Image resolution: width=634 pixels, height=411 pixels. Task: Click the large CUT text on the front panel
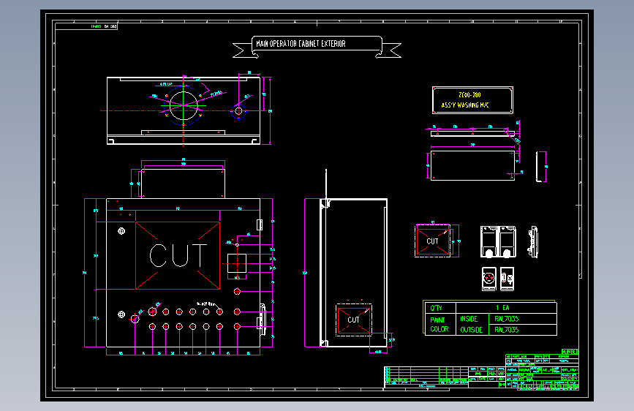click(x=178, y=256)
